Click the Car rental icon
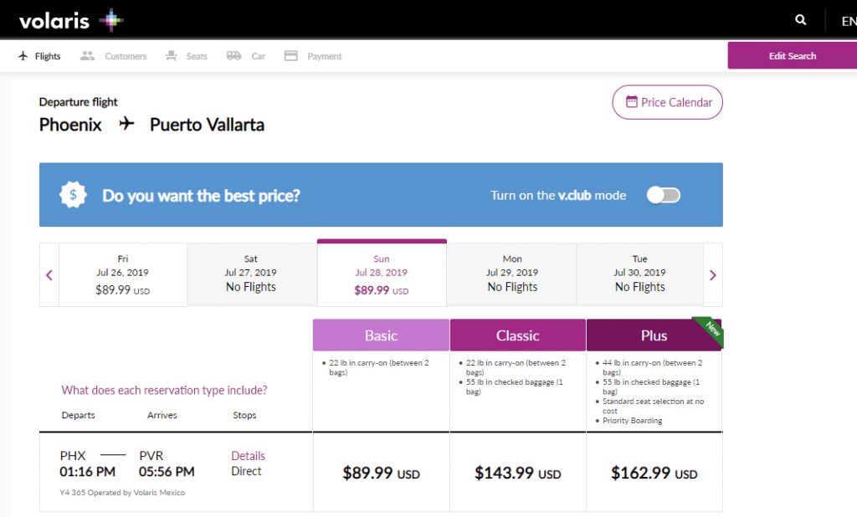Viewport: 857px width, 517px height. [x=233, y=56]
